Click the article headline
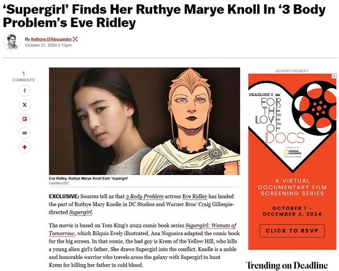339x271 pixels. tap(164, 16)
